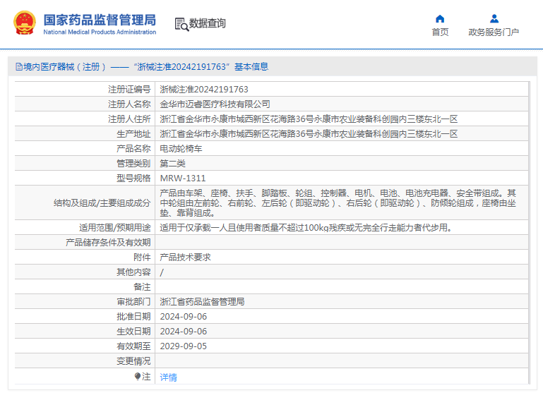Viewport: 543px width, 400px height.
Task: Select 生效日期 value 2024-09-06
Action: (x=183, y=332)
